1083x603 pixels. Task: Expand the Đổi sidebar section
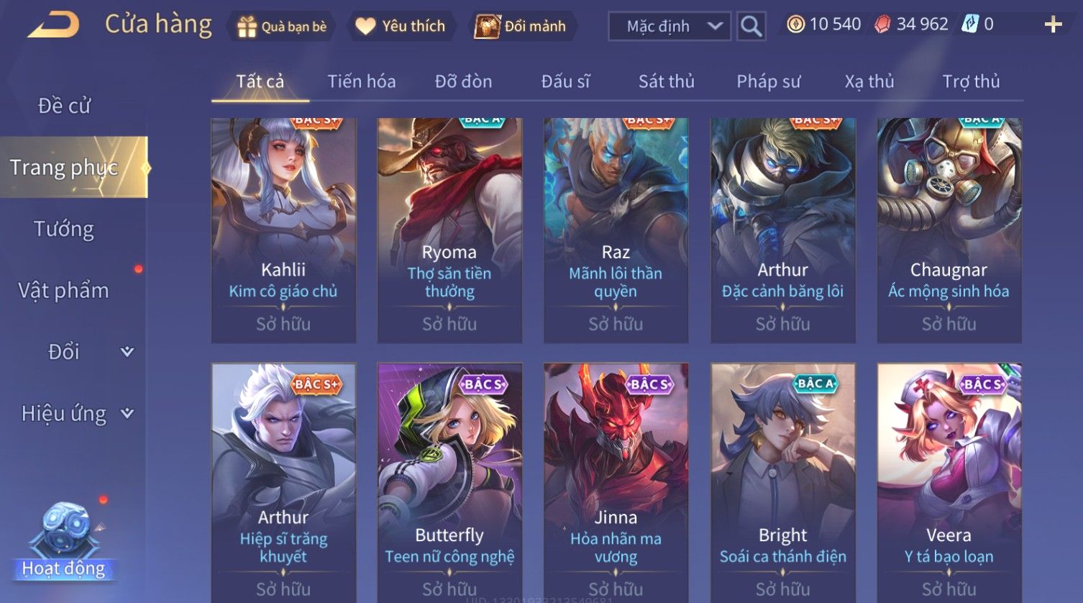127,351
